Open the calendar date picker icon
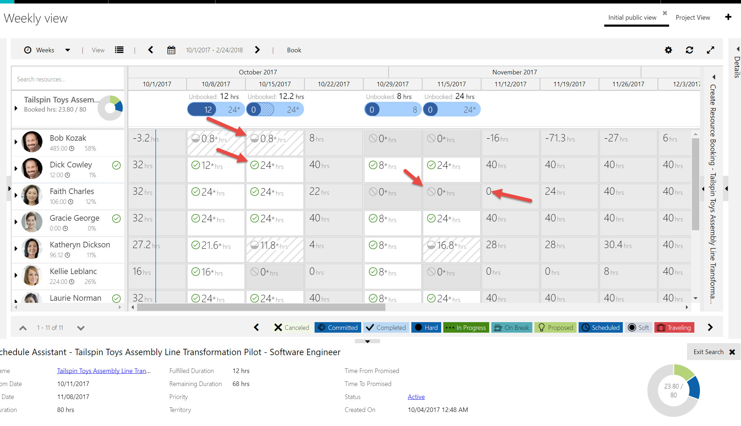The height and width of the screenshot is (426, 741). [171, 50]
